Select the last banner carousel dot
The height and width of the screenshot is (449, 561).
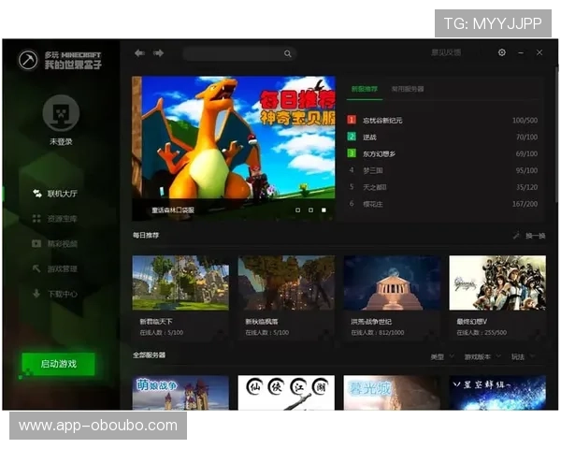pos(324,210)
